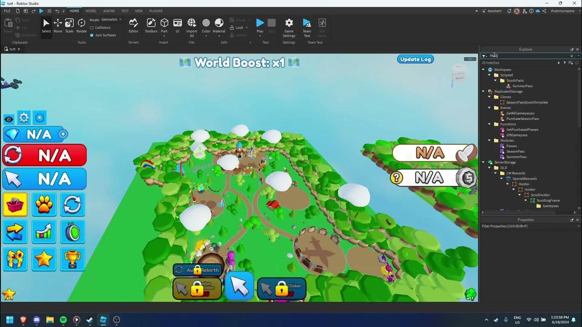This screenshot has width=582, height=327.
Task: Open the in-game upgrades chart button
Action: click(x=44, y=232)
